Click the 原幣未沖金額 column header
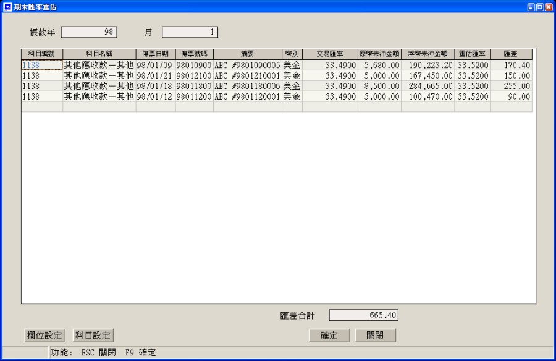Image resolution: width=556 pixels, height=361 pixels. (379, 54)
